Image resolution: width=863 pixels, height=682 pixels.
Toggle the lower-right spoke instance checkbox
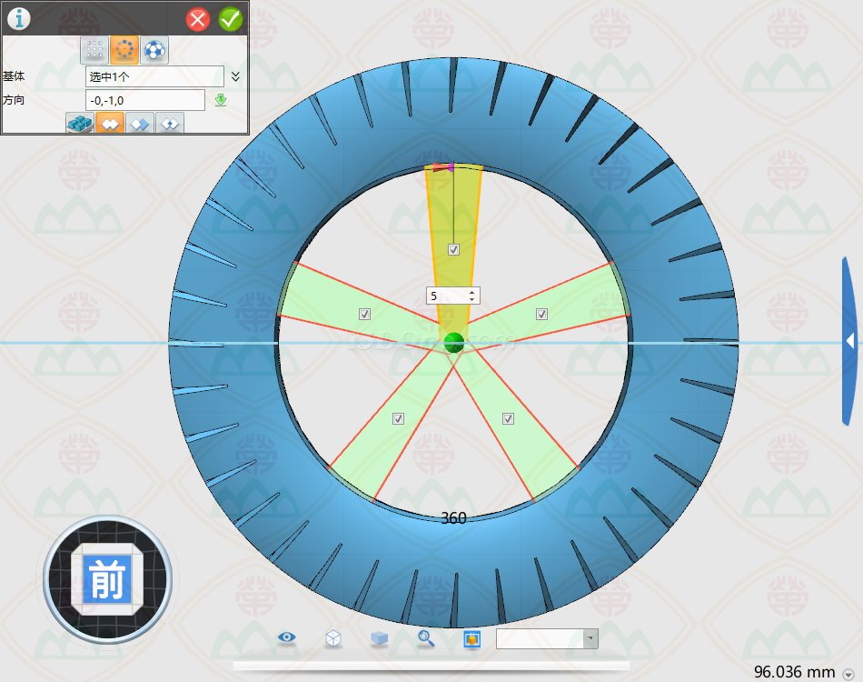(509, 418)
